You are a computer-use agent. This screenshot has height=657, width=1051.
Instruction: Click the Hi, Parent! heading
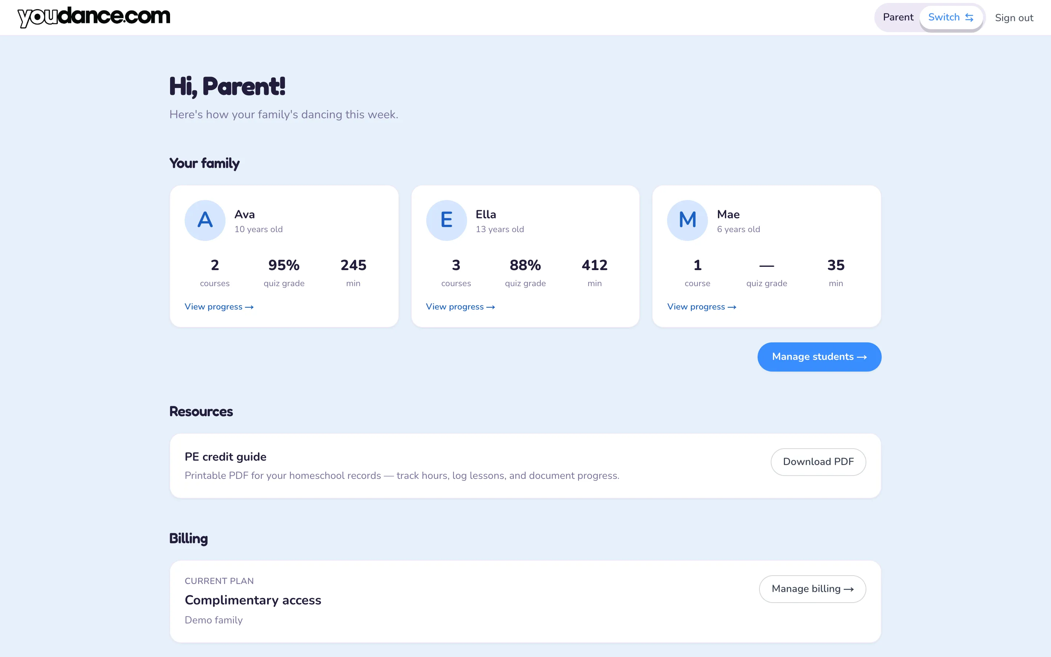[227, 87]
